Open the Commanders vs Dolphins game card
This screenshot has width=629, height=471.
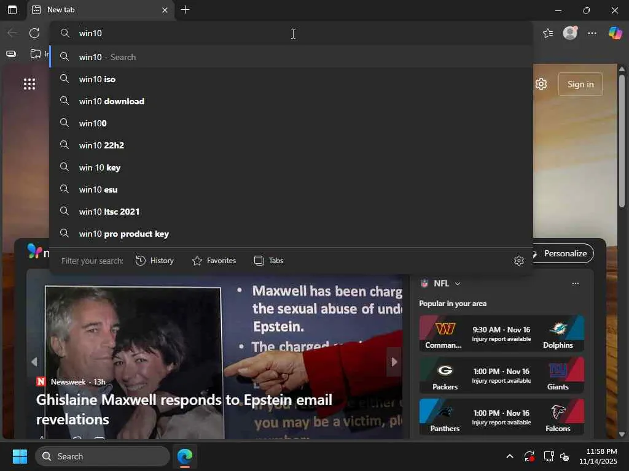[501, 333]
